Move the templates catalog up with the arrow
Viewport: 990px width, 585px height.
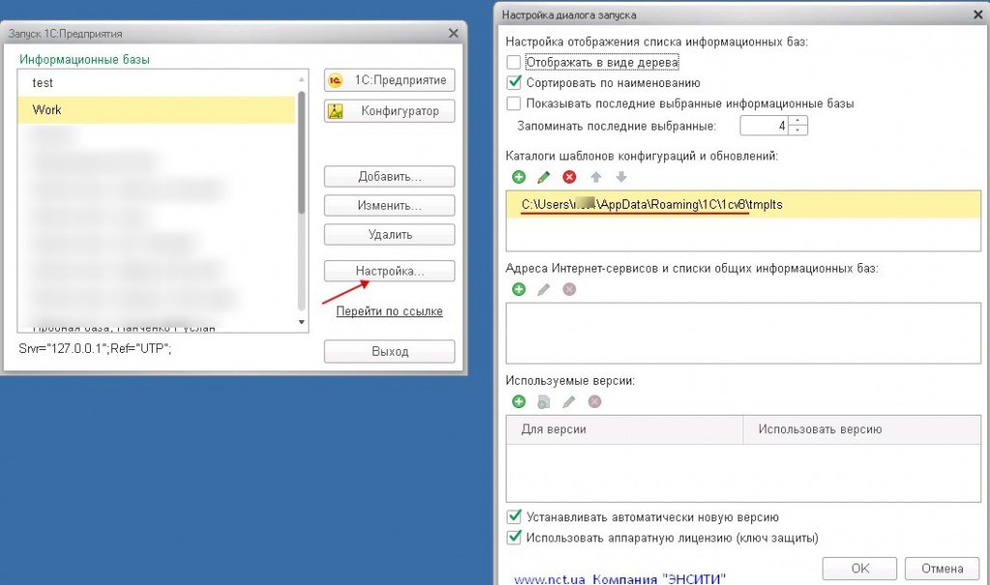click(596, 177)
